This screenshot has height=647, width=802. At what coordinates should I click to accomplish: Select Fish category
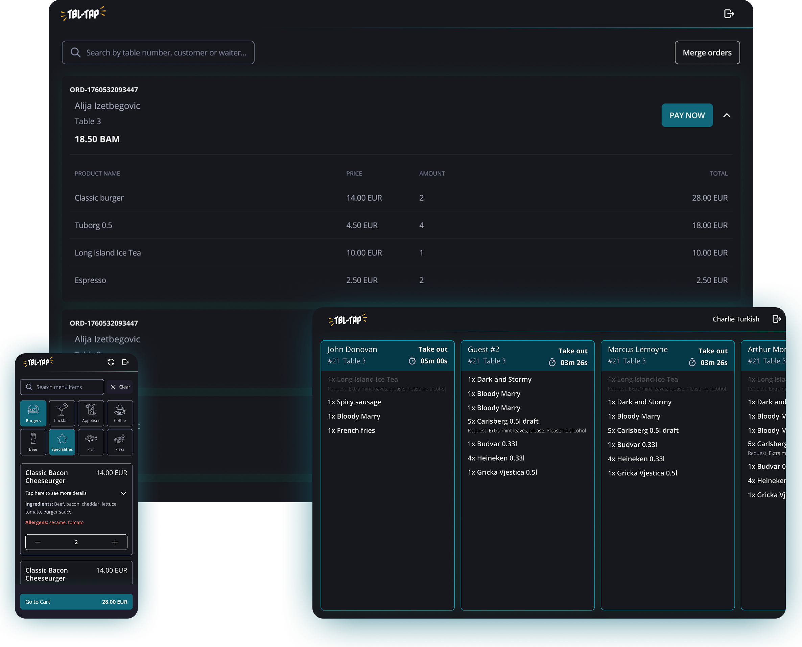[x=91, y=442]
